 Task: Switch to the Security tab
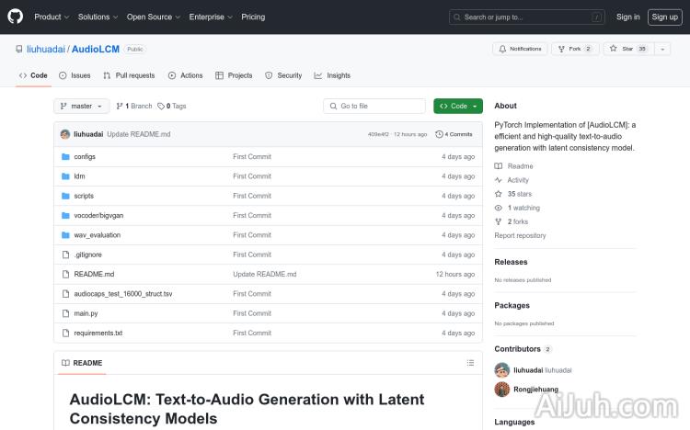click(x=283, y=75)
